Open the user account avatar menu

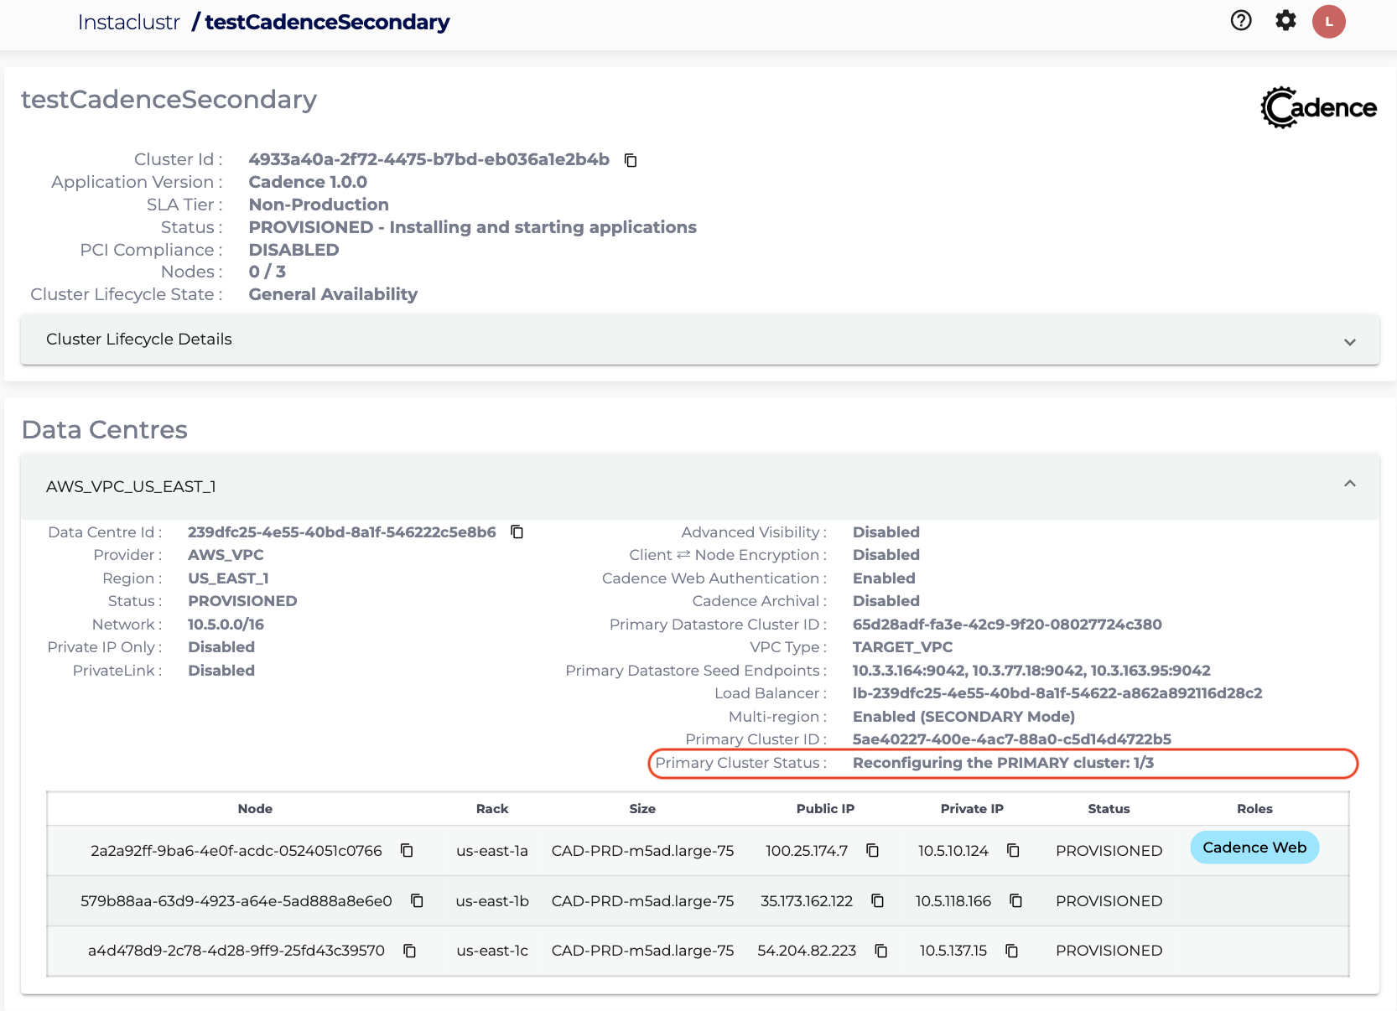pyautogui.click(x=1329, y=22)
